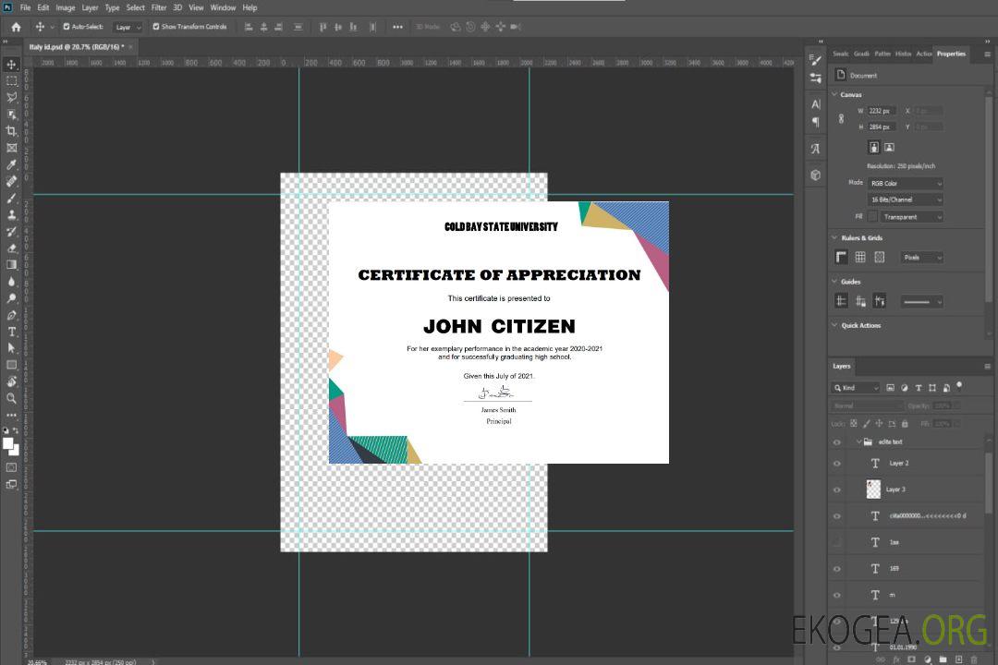Toggle Quick Mask mode icon

[x=11, y=467]
